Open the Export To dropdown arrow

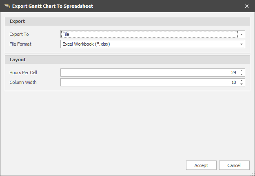(242, 34)
